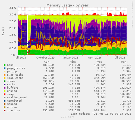
Task: Click the 'cache' legend label
Action: click(11, 85)
